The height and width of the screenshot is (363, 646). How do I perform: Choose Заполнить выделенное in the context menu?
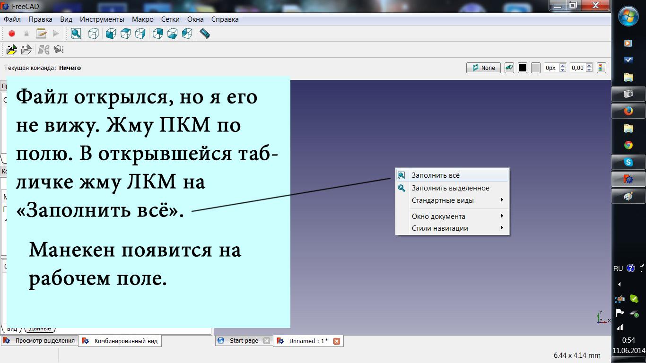point(453,188)
